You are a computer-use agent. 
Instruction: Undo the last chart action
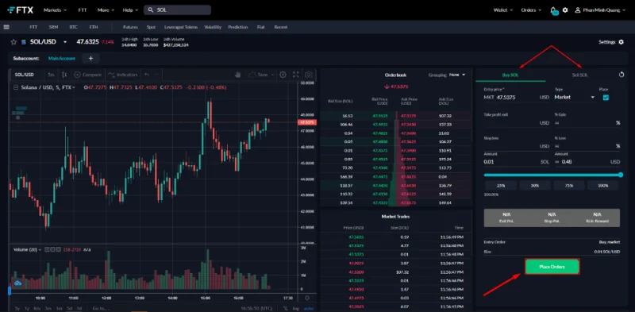click(147, 75)
